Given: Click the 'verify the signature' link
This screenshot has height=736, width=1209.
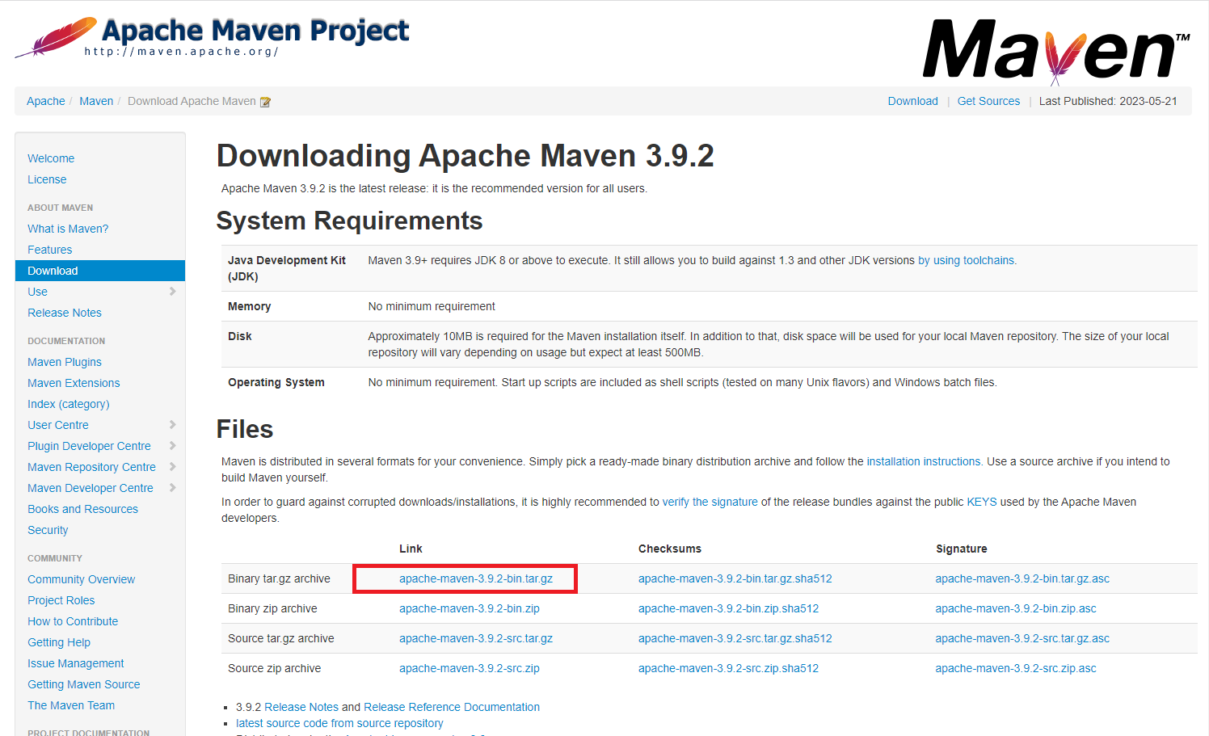Looking at the screenshot, I should pyautogui.click(x=710, y=502).
